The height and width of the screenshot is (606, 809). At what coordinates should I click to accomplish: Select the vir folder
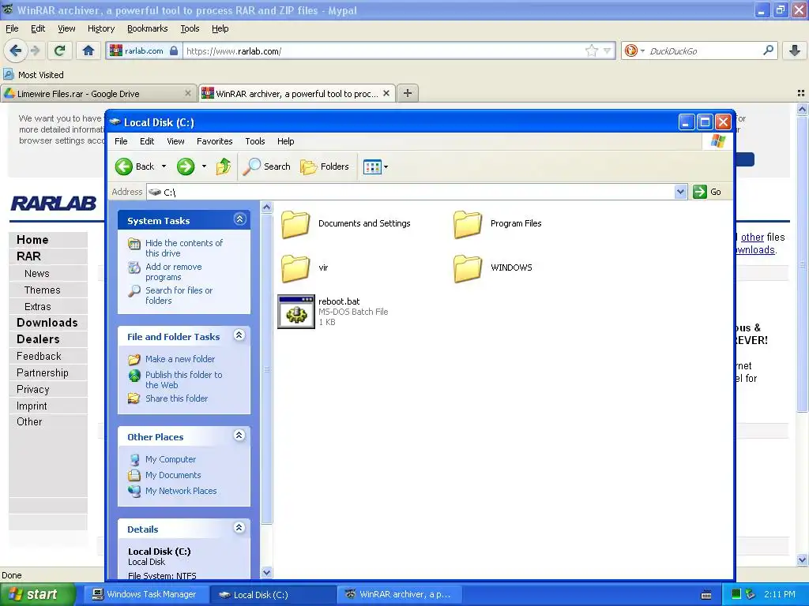(x=305, y=268)
